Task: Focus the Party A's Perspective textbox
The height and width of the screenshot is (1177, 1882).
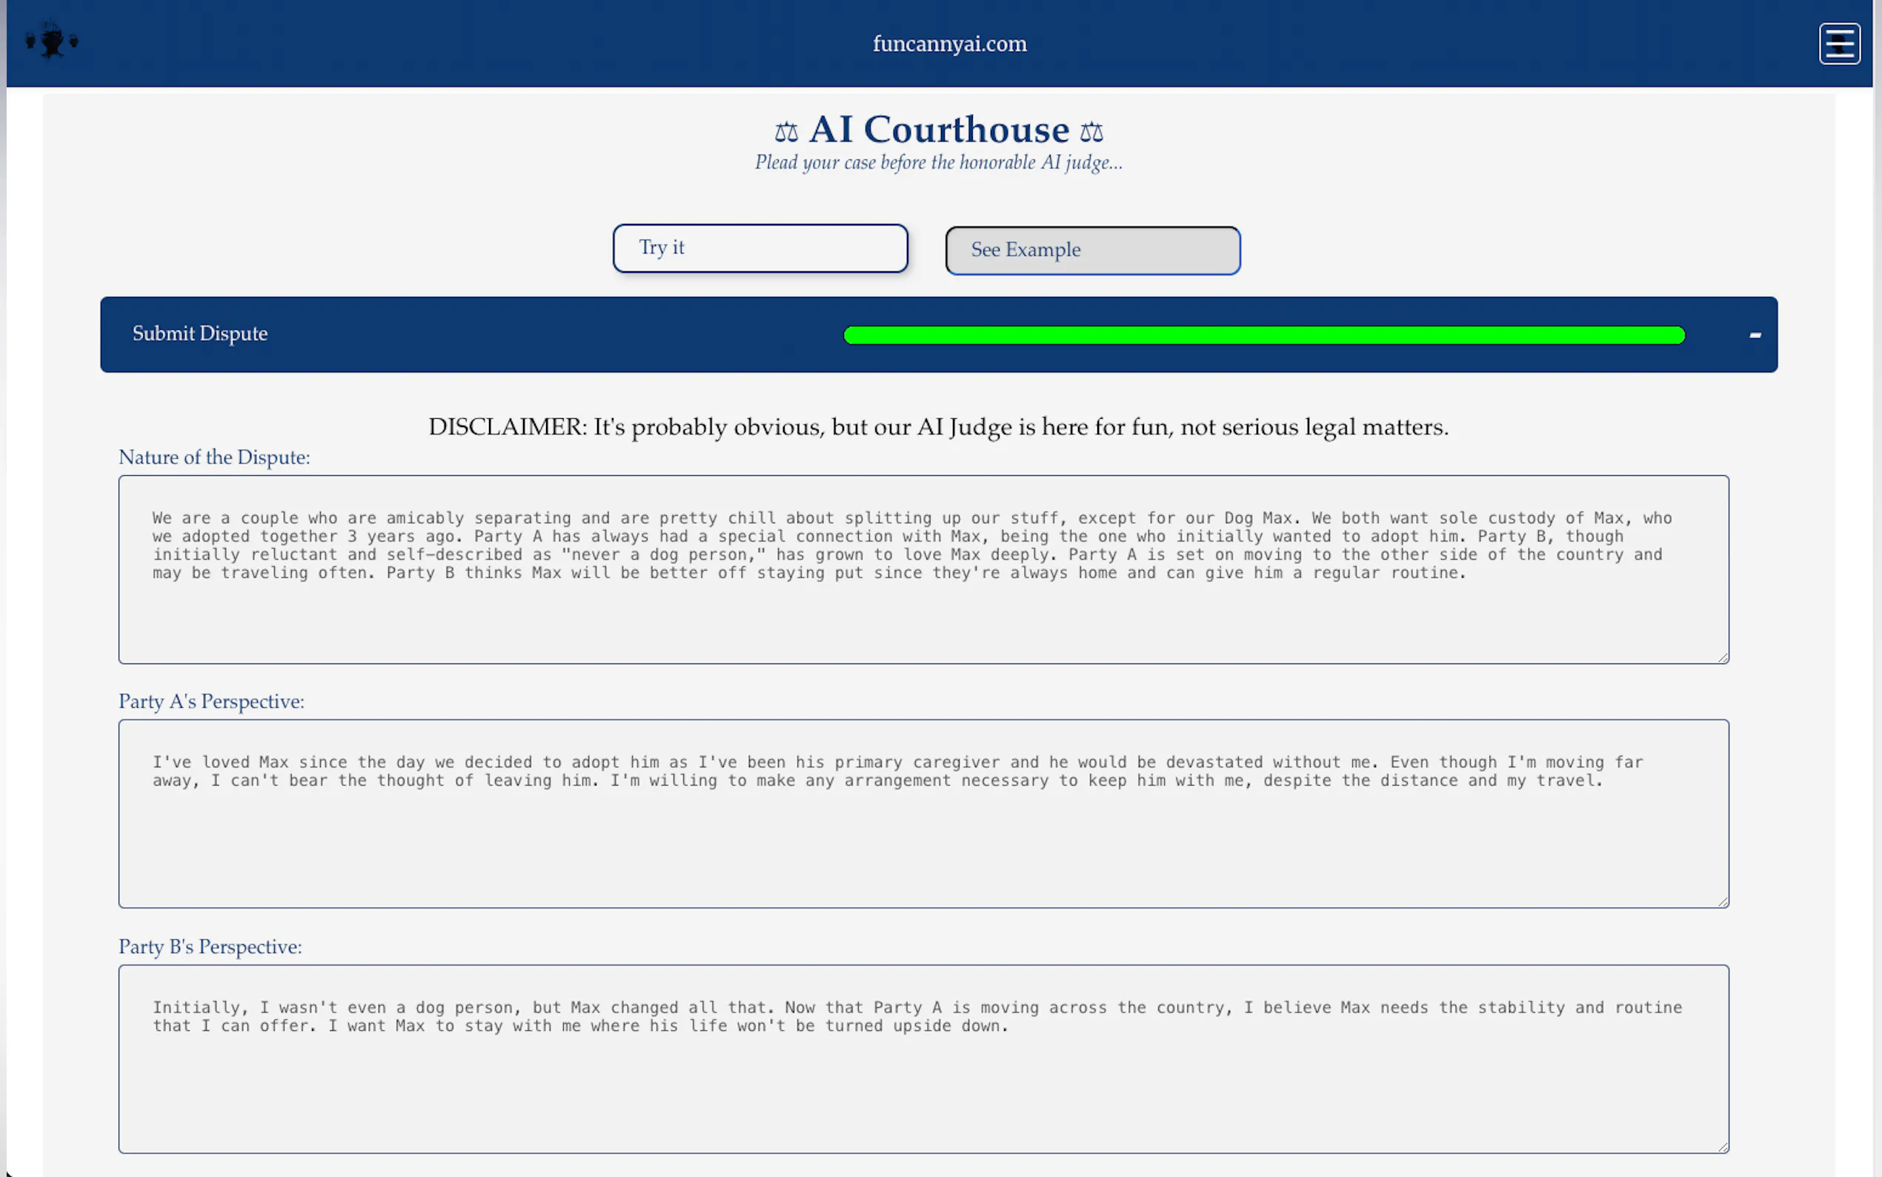Action: coord(922,841)
